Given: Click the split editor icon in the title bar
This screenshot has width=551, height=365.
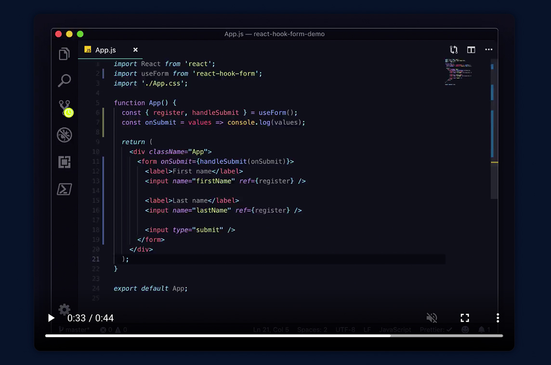Looking at the screenshot, I should click(471, 49).
